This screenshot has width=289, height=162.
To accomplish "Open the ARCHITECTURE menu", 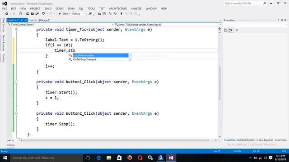I will [118, 9].
